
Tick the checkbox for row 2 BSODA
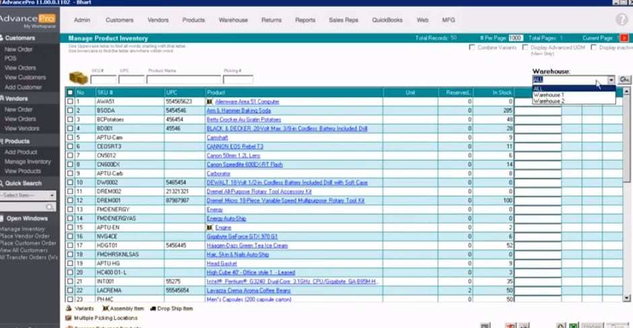tap(70, 110)
